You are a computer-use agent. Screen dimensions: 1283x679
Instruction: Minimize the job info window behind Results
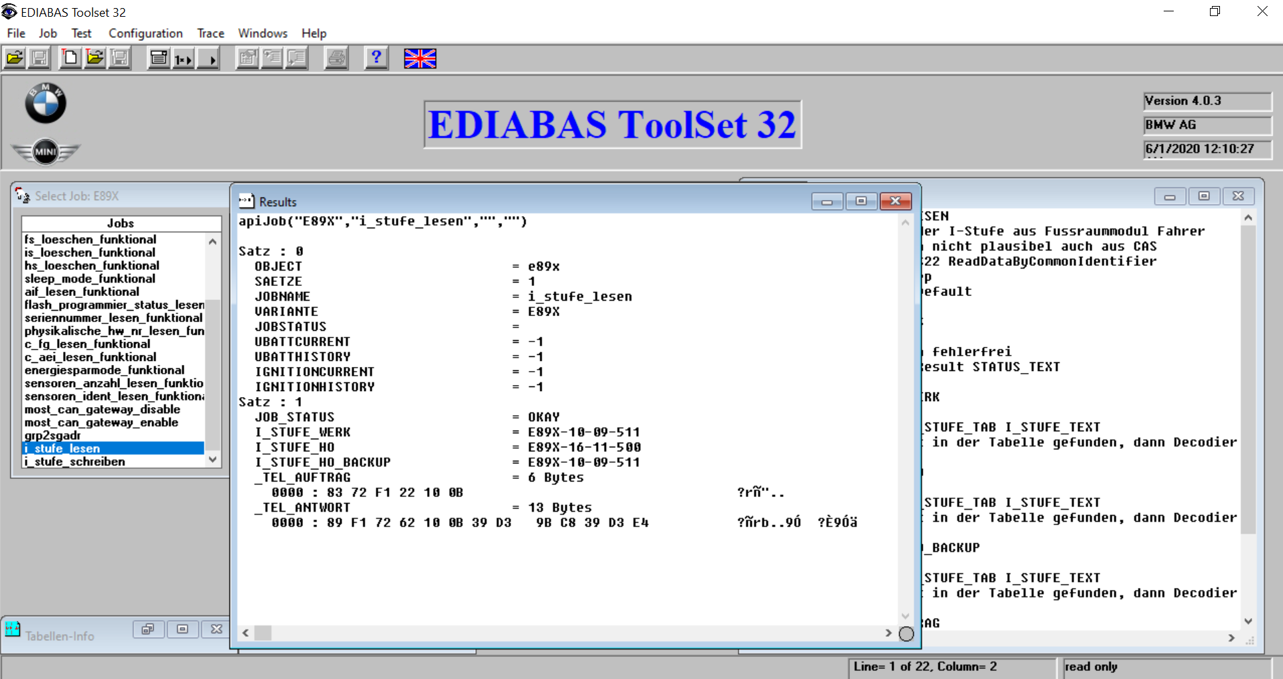(1170, 196)
